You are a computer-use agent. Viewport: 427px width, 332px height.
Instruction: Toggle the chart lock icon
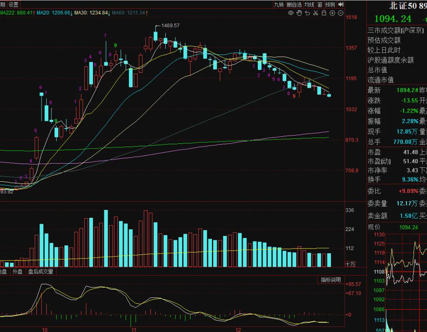pyautogui.click(x=324, y=13)
